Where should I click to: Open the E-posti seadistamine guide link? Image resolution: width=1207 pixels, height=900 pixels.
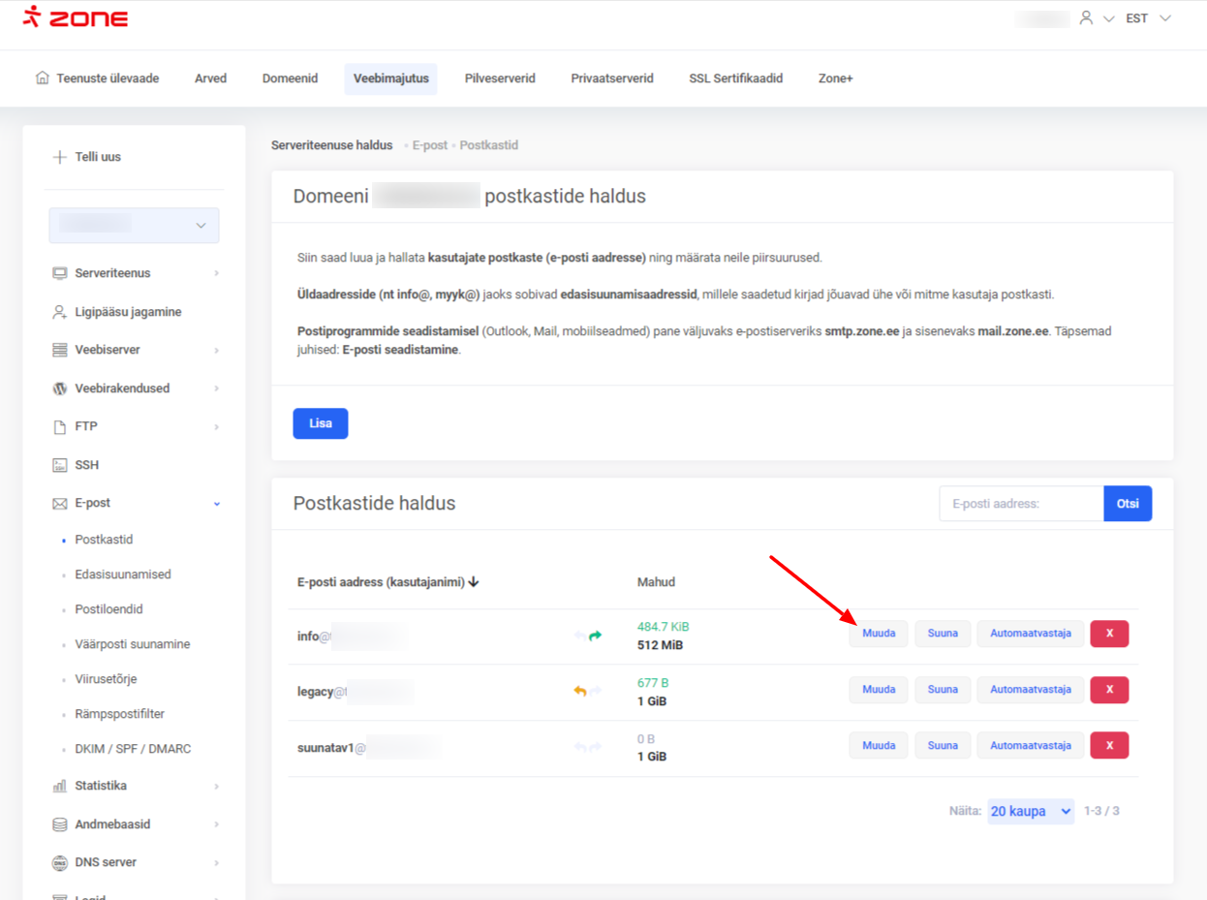[400, 350]
